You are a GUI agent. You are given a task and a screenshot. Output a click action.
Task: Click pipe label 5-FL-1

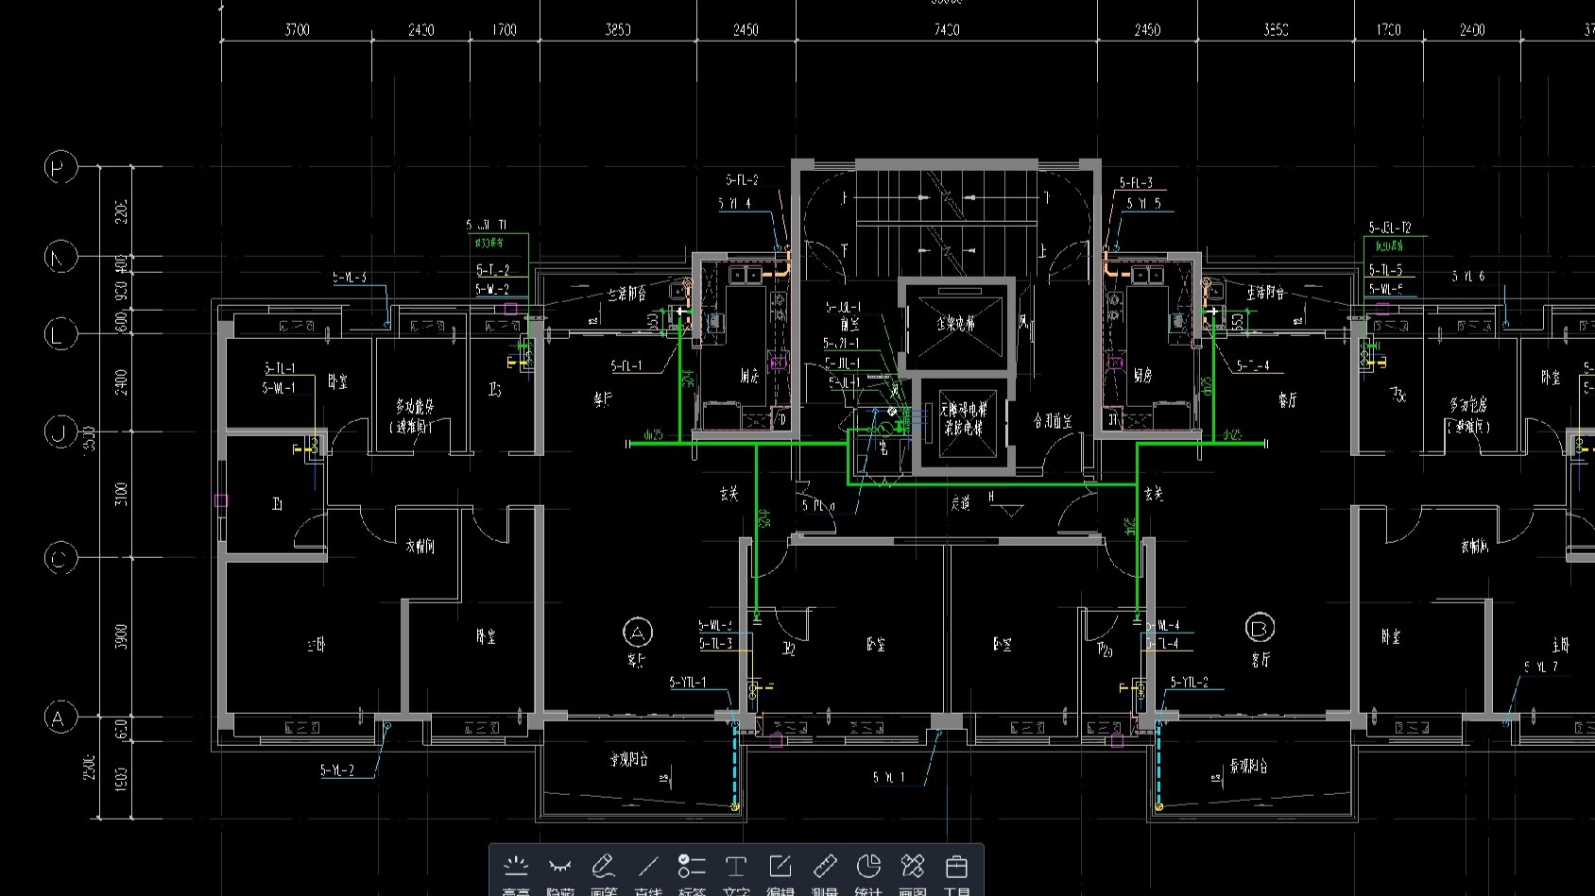pos(626,365)
